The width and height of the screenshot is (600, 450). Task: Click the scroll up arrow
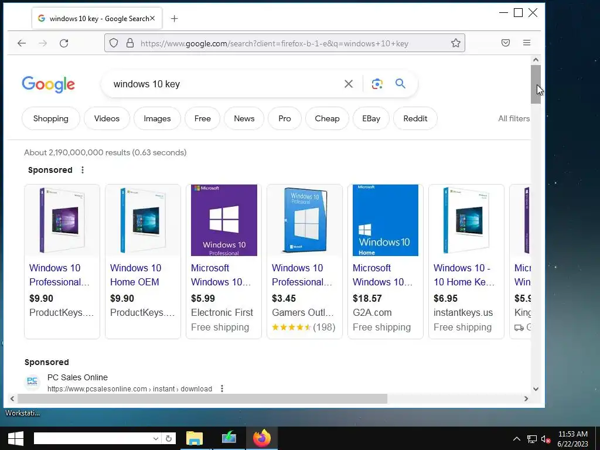click(536, 60)
